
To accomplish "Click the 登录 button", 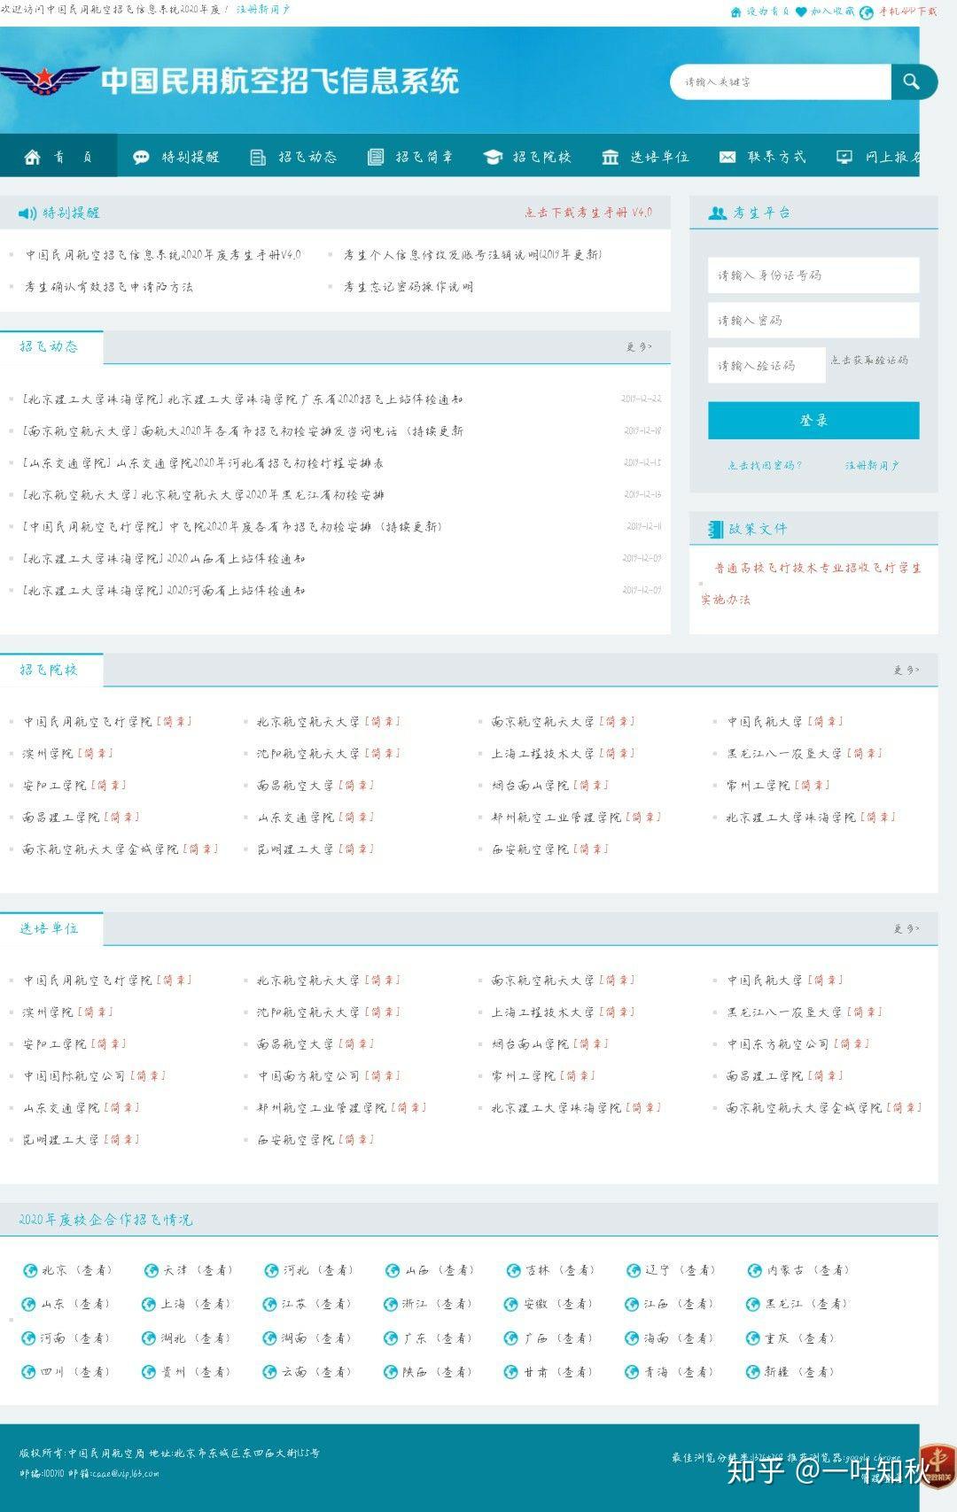I will point(813,421).
